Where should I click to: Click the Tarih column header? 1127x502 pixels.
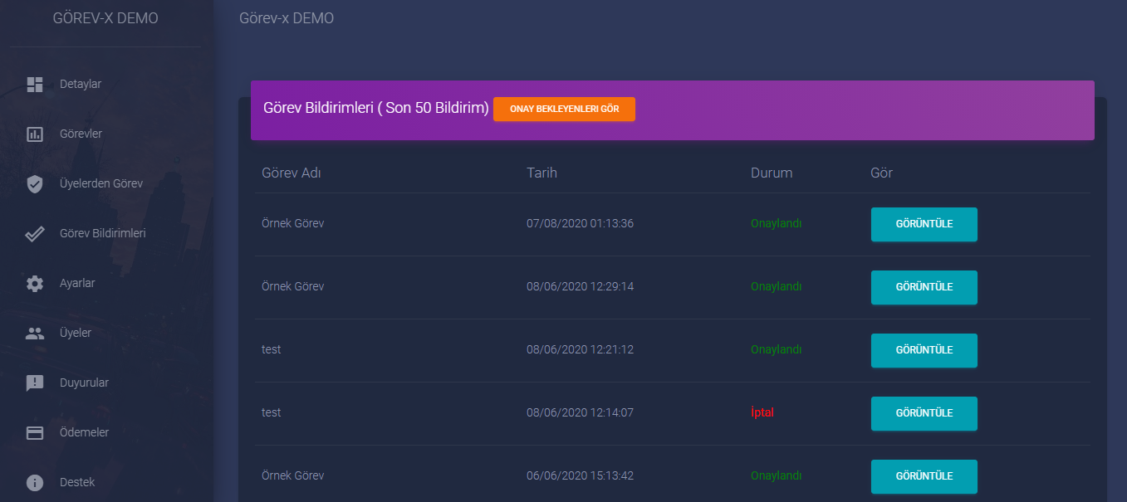tap(541, 173)
